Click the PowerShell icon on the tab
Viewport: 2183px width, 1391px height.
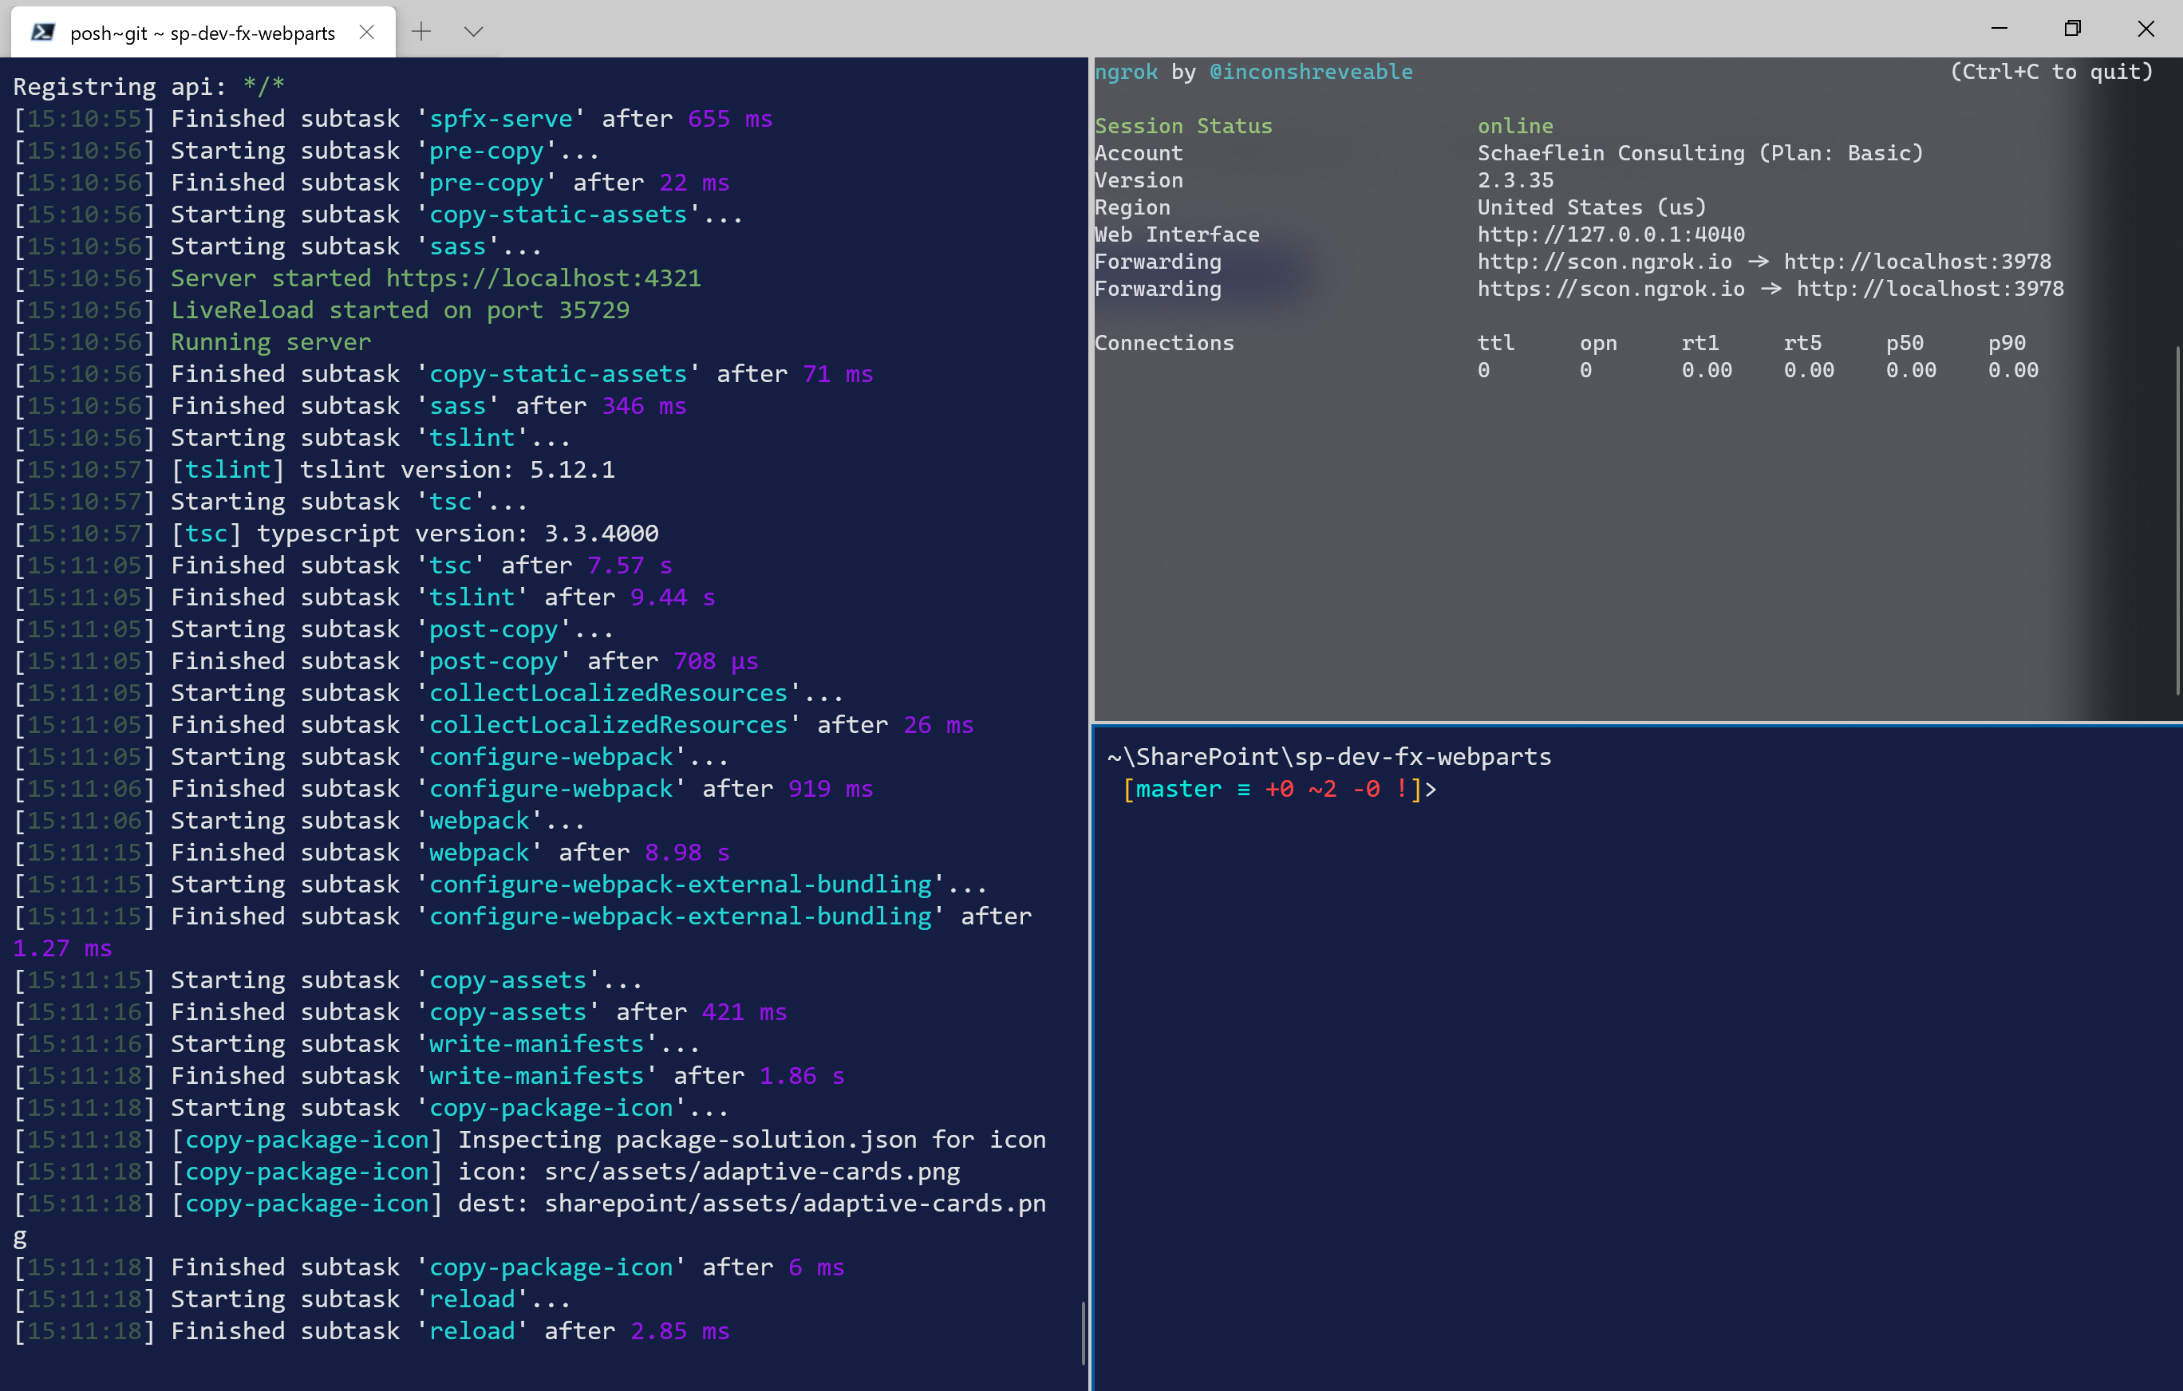(x=41, y=33)
